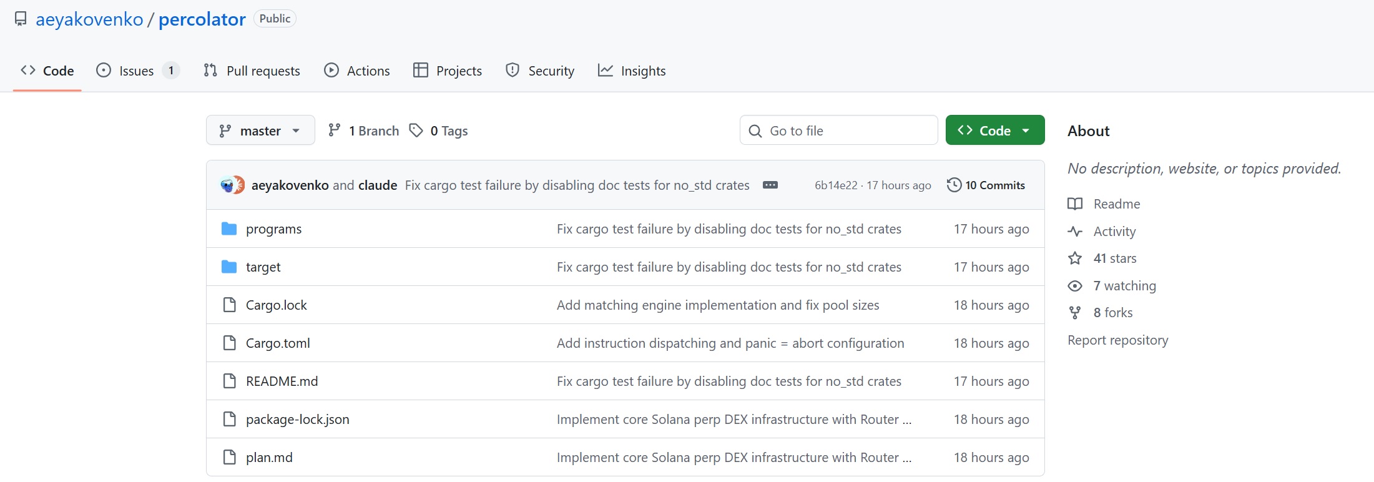Click the Readme book icon
The height and width of the screenshot is (482, 1374).
click(x=1074, y=204)
